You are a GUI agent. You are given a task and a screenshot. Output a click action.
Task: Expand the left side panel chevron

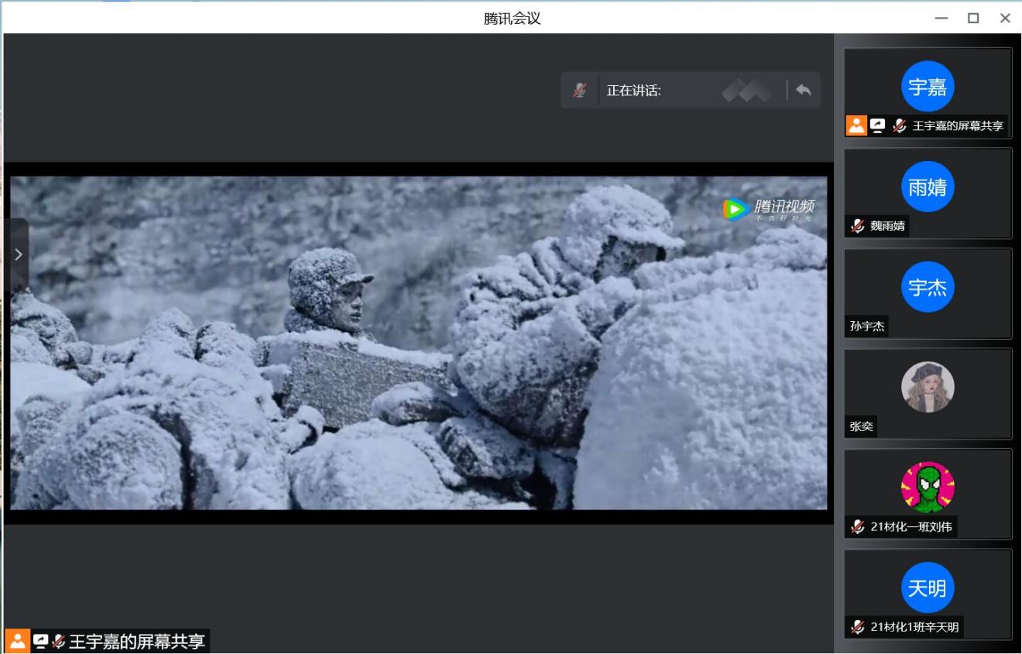click(x=18, y=255)
